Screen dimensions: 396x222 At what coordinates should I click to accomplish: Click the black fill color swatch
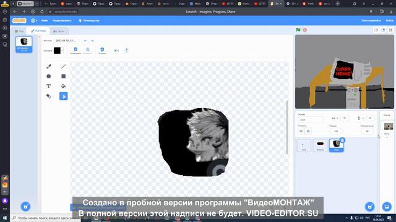click(57, 51)
